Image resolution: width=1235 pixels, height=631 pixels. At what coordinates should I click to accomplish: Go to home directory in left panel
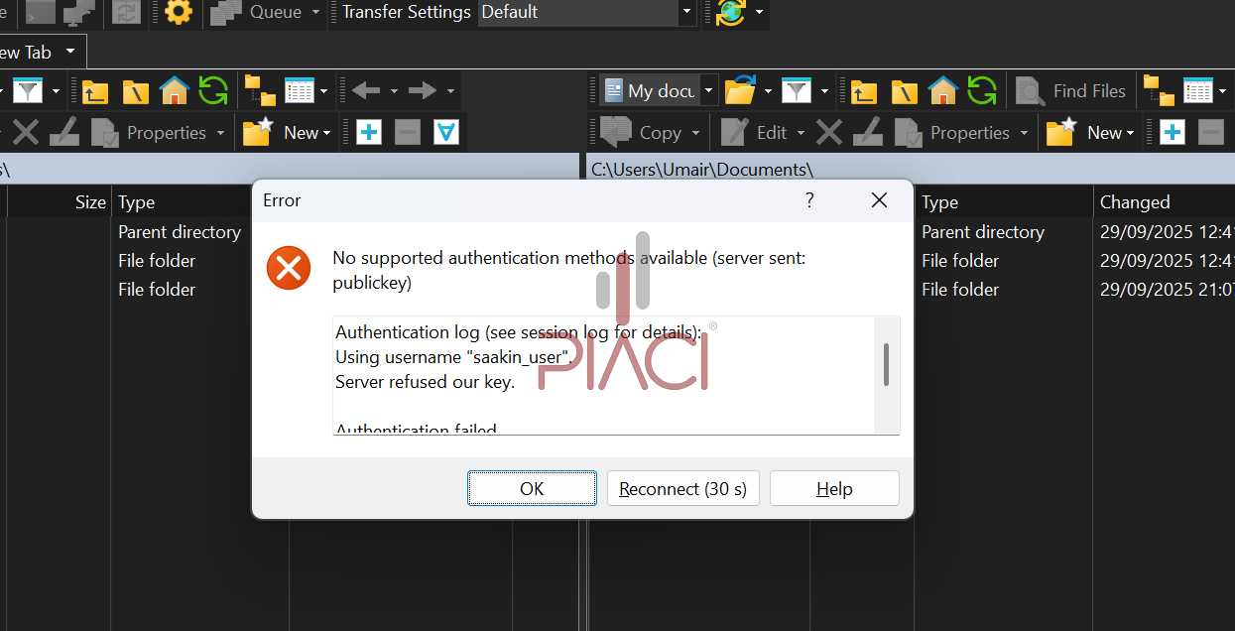(174, 91)
